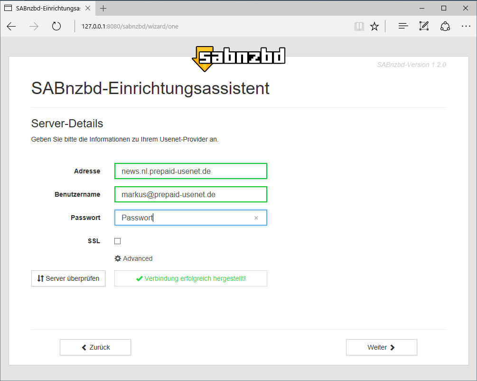Screen dimensions: 477x381
Task: Maximize the browser window
Action: coord(443,8)
